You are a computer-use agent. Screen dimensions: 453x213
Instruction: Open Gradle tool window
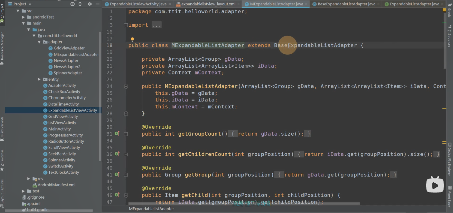click(450, 10)
